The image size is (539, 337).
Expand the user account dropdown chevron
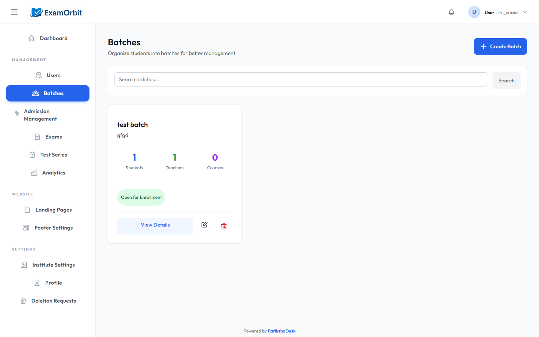[x=525, y=12]
